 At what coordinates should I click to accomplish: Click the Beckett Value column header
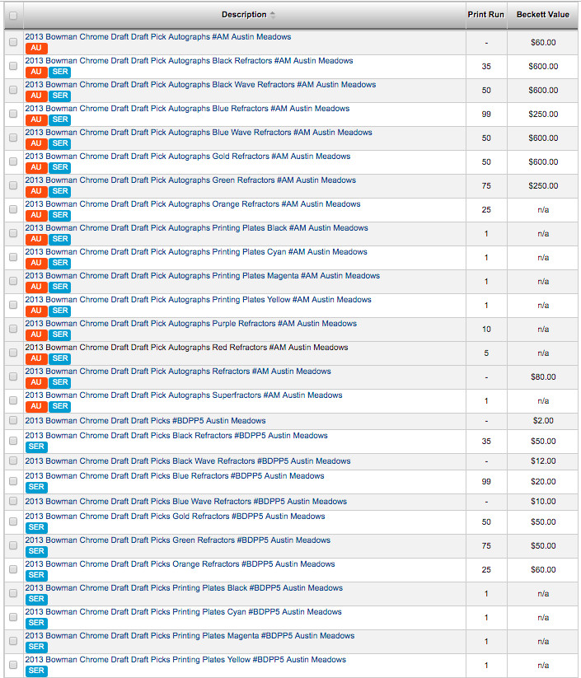pyautogui.click(x=543, y=15)
